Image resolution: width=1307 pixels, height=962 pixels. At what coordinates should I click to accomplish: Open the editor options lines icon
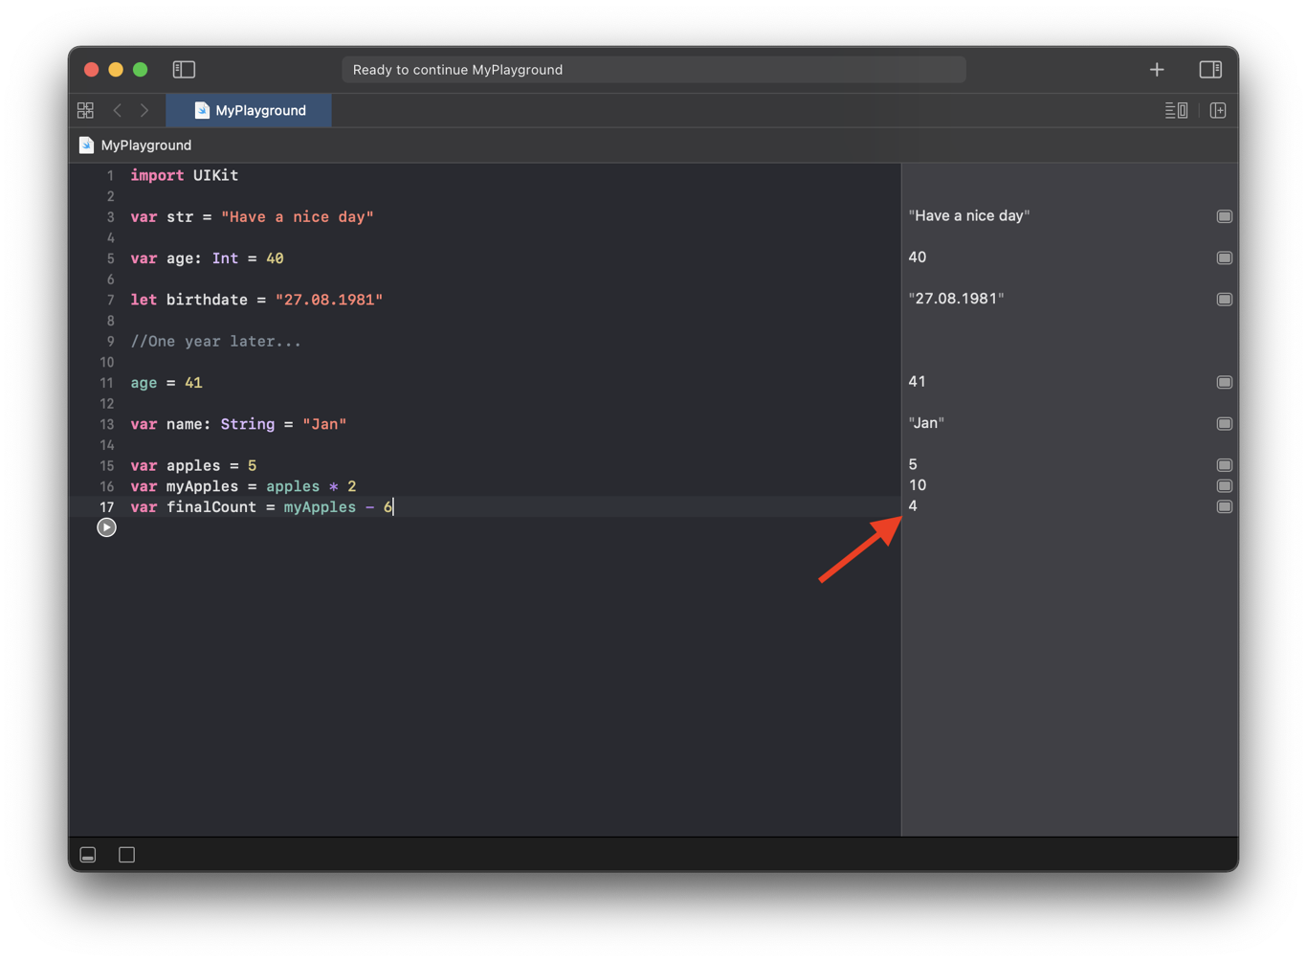pos(1176,110)
